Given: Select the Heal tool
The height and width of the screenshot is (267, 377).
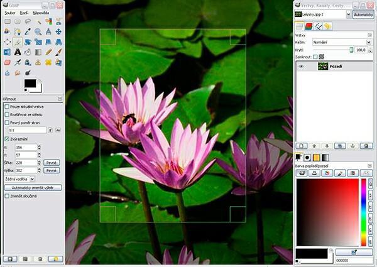Looking at the screenshot, I should click(x=48, y=62).
